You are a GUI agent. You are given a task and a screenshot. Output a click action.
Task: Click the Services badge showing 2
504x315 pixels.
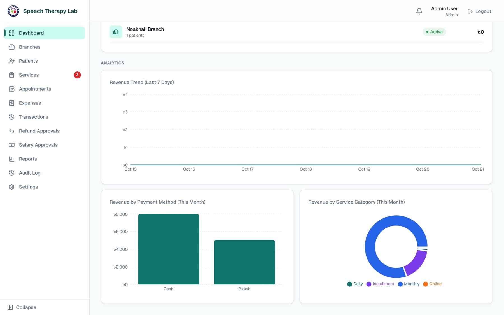[x=77, y=75]
